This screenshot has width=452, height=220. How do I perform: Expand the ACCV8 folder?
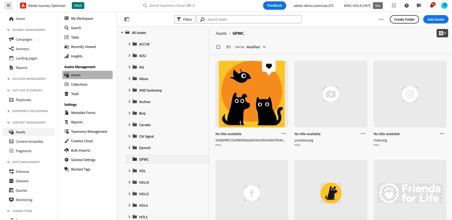(x=129, y=44)
